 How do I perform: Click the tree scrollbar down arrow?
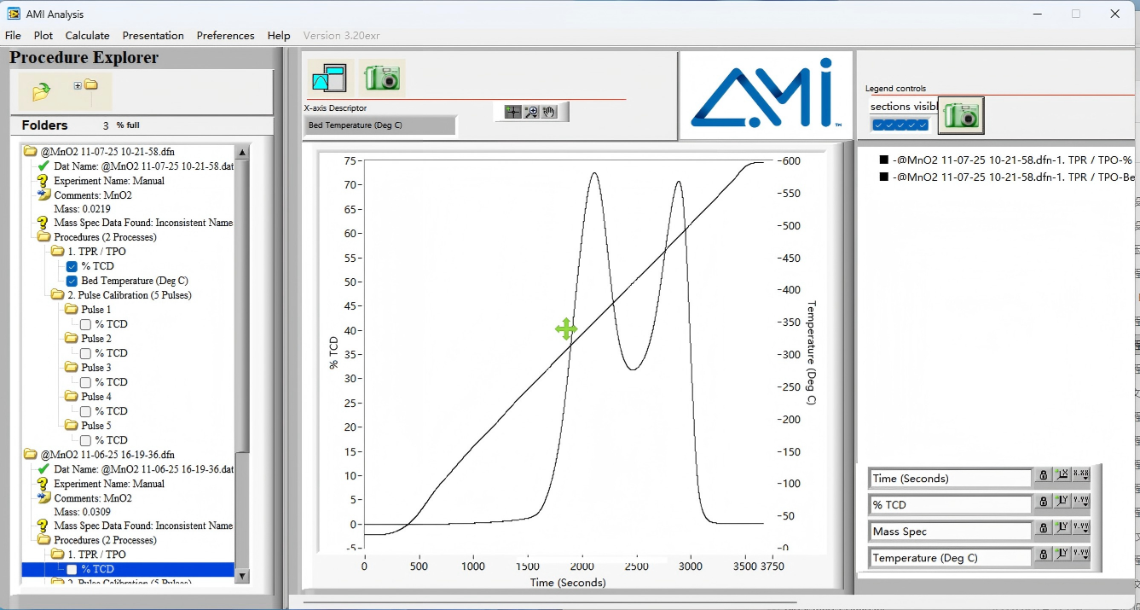242,577
